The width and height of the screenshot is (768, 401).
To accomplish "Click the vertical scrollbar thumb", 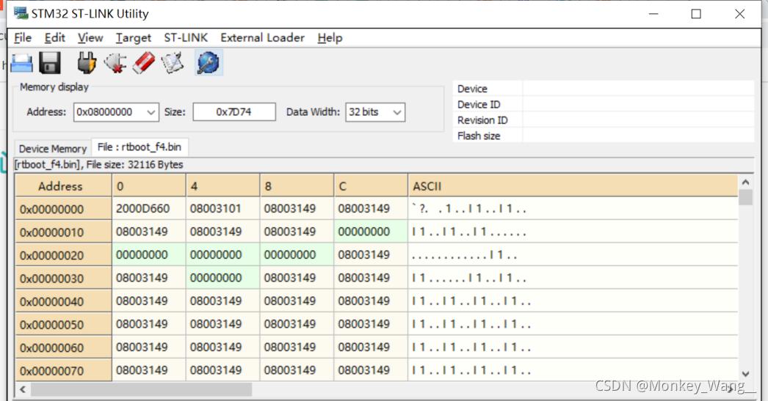I will pyautogui.click(x=745, y=197).
